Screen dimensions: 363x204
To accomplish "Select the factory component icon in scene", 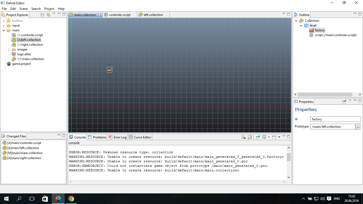I will (109, 70).
